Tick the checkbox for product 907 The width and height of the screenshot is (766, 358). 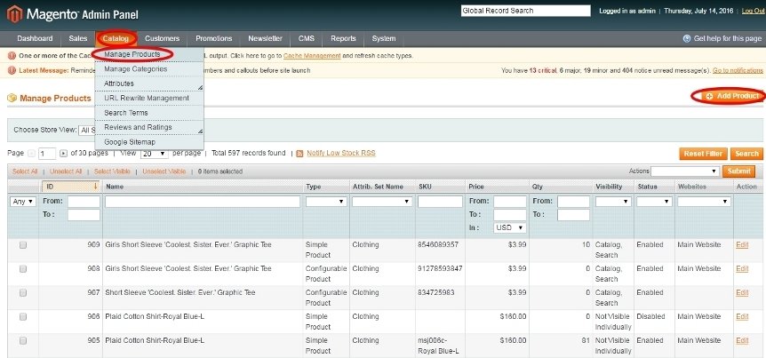[x=23, y=293]
